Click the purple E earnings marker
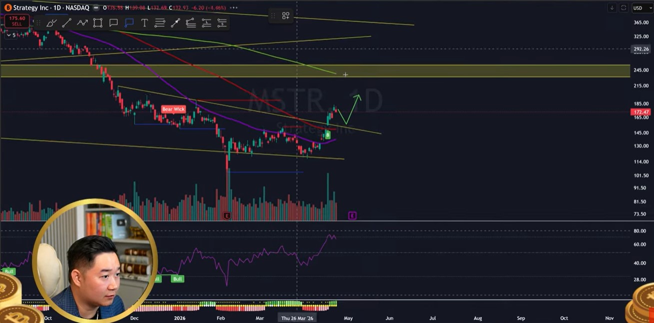This screenshot has width=654, height=323. coord(352,215)
